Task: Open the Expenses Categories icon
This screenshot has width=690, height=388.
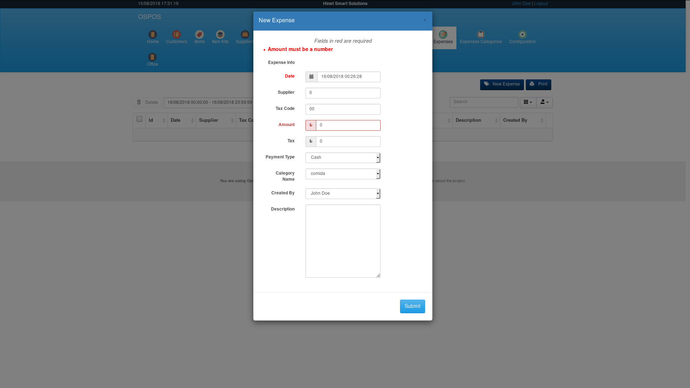Action: click(x=481, y=34)
